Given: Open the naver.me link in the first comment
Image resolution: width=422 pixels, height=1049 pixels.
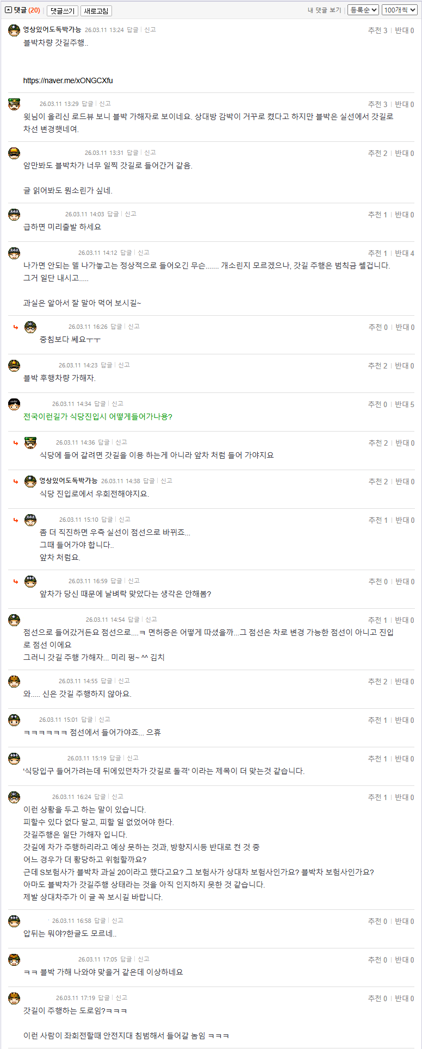Looking at the screenshot, I should click(x=68, y=80).
